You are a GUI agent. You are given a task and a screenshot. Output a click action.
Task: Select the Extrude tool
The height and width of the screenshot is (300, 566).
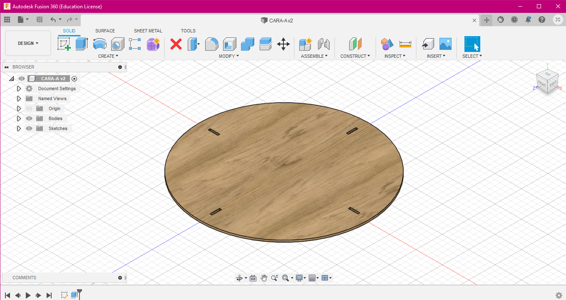(82, 44)
